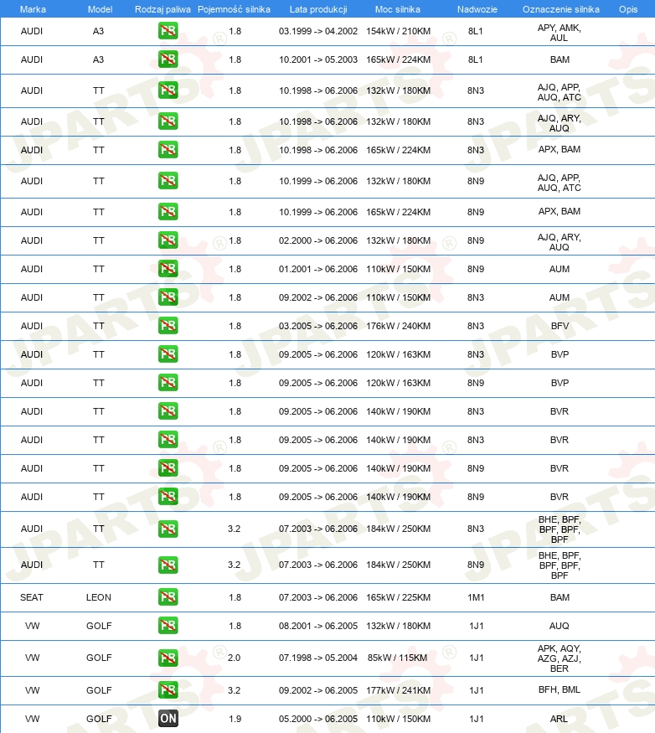Click the date range 08.2001 -> 06.2005
655x733 pixels.
(318, 626)
